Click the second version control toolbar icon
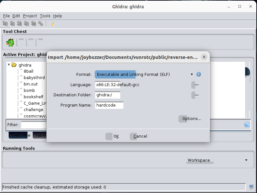This screenshot has height=193, width=257. (12, 24)
